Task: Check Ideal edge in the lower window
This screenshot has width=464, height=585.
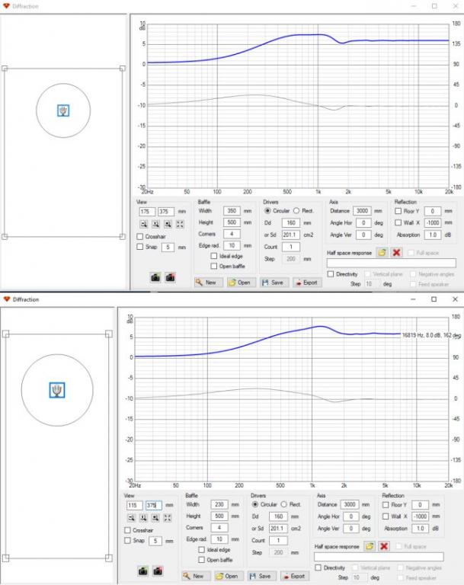Action: point(202,549)
